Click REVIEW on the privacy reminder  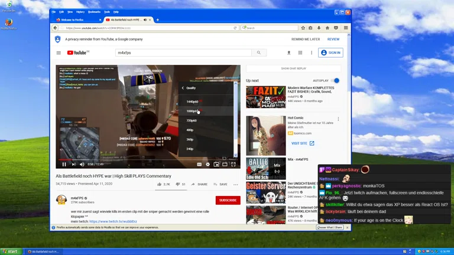click(x=333, y=40)
